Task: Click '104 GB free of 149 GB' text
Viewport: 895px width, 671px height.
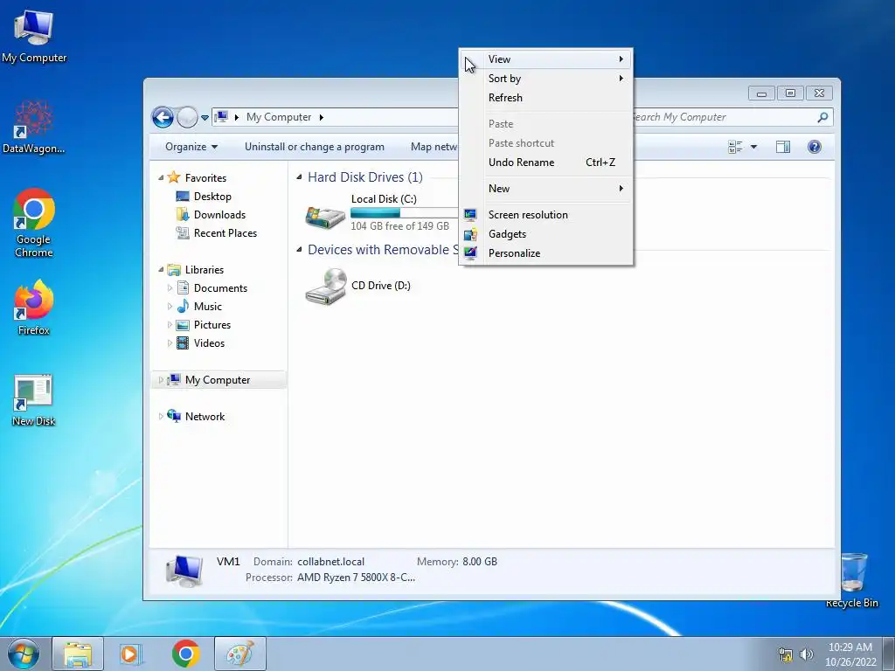Action: point(400,226)
